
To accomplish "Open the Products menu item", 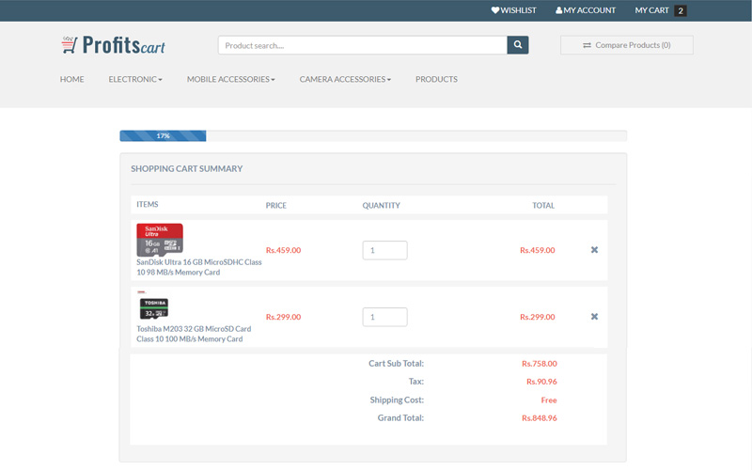I will pyautogui.click(x=436, y=80).
